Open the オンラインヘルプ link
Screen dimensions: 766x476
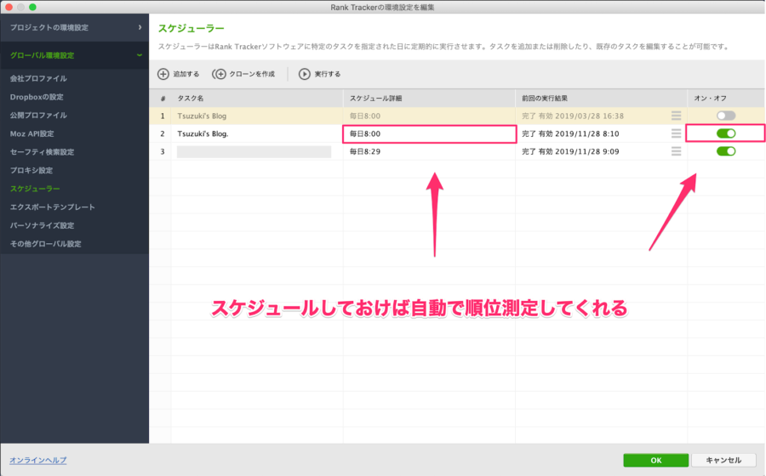tap(38, 460)
